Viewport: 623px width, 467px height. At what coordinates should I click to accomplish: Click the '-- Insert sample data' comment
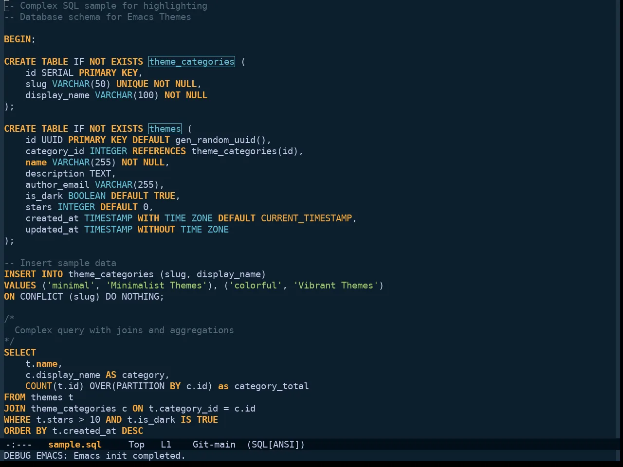click(x=60, y=263)
